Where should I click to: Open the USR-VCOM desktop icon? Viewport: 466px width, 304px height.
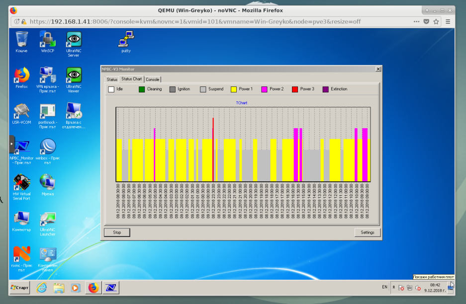coord(21,112)
